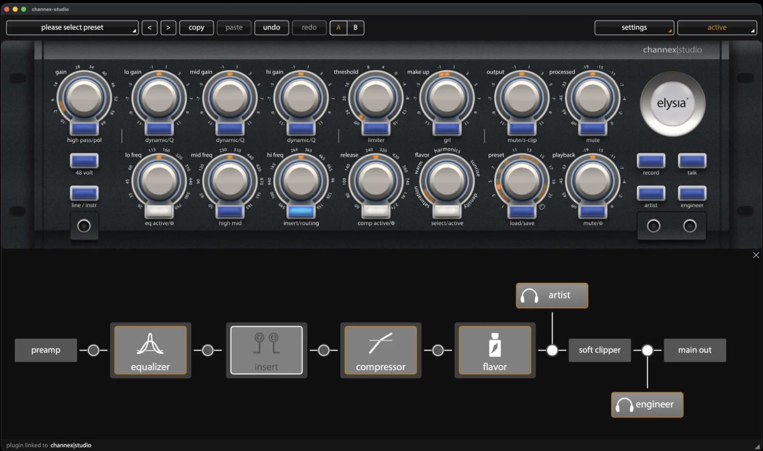Switch to comparison state B
Image resolution: width=763 pixels, height=451 pixels.
coord(355,28)
